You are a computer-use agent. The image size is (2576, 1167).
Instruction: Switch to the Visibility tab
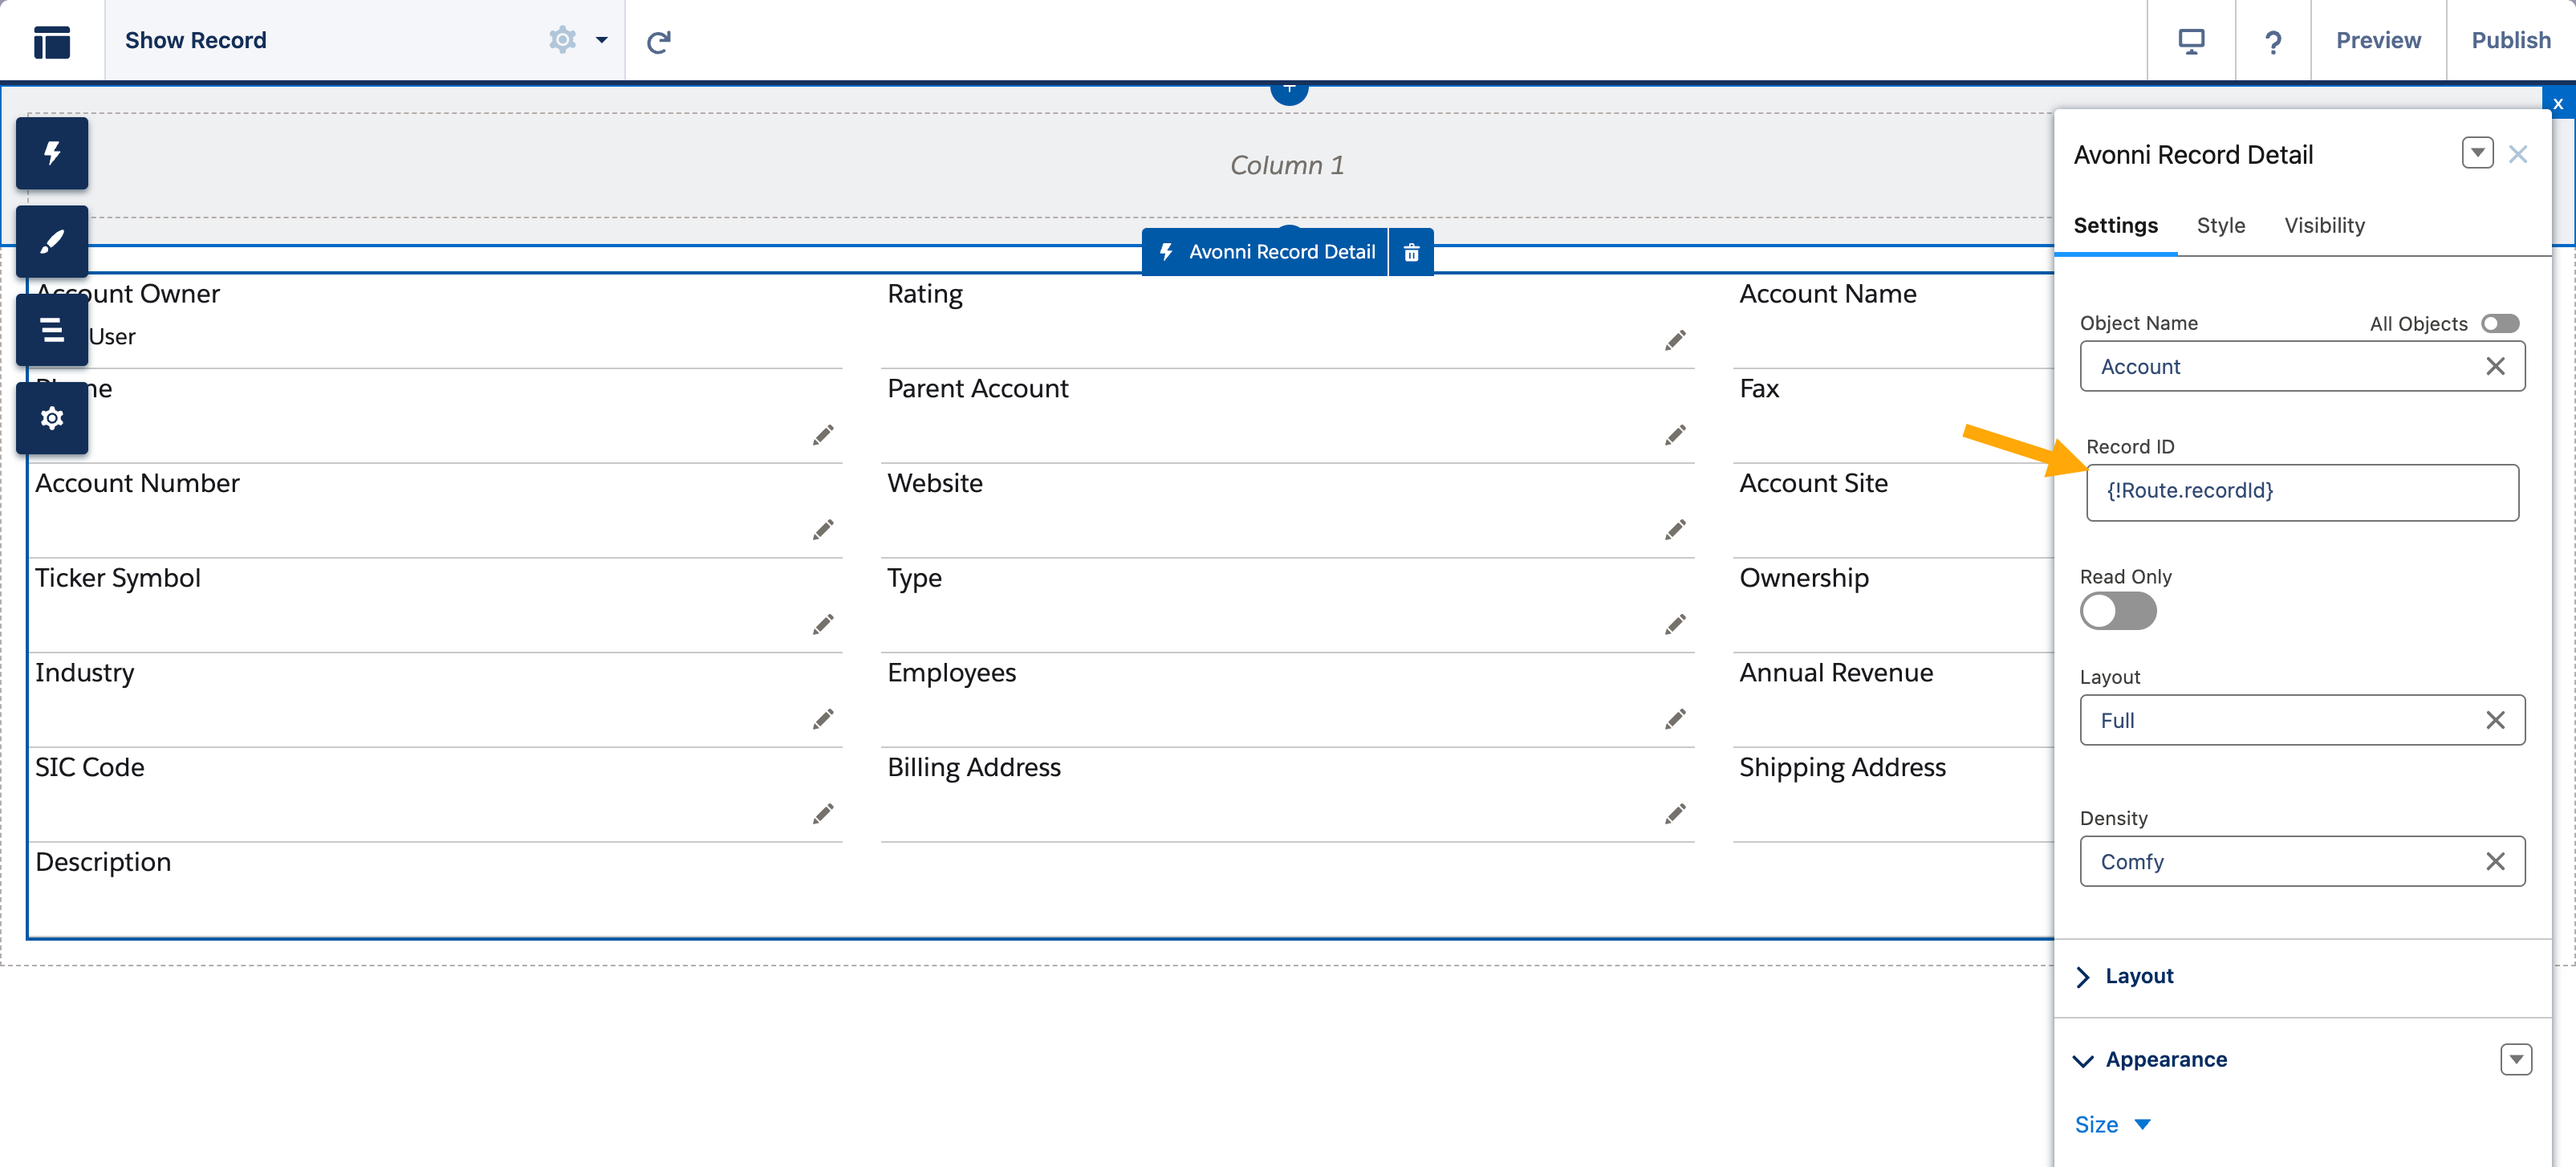pyautogui.click(x=2323, y=225)
